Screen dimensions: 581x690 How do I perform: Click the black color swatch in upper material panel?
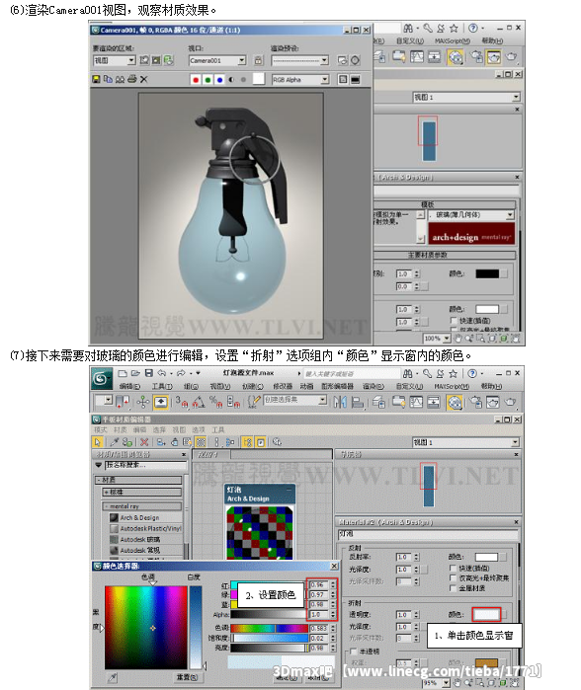pos(487,273)
